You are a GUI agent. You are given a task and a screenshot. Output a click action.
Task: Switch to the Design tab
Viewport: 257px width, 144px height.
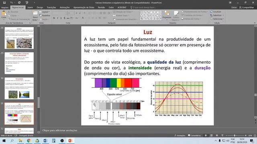click(40, 8)
